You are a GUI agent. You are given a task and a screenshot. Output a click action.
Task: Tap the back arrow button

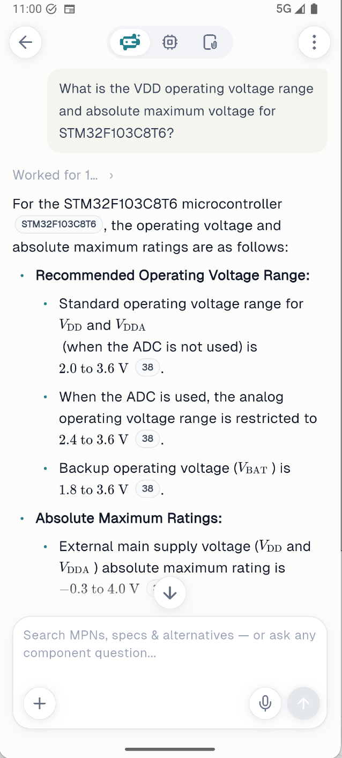[x=25, y=42]
